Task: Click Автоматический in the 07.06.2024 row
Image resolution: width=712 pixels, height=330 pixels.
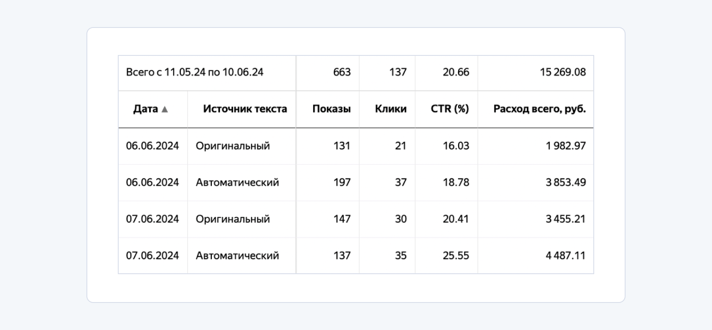Action: click(237, 256)
